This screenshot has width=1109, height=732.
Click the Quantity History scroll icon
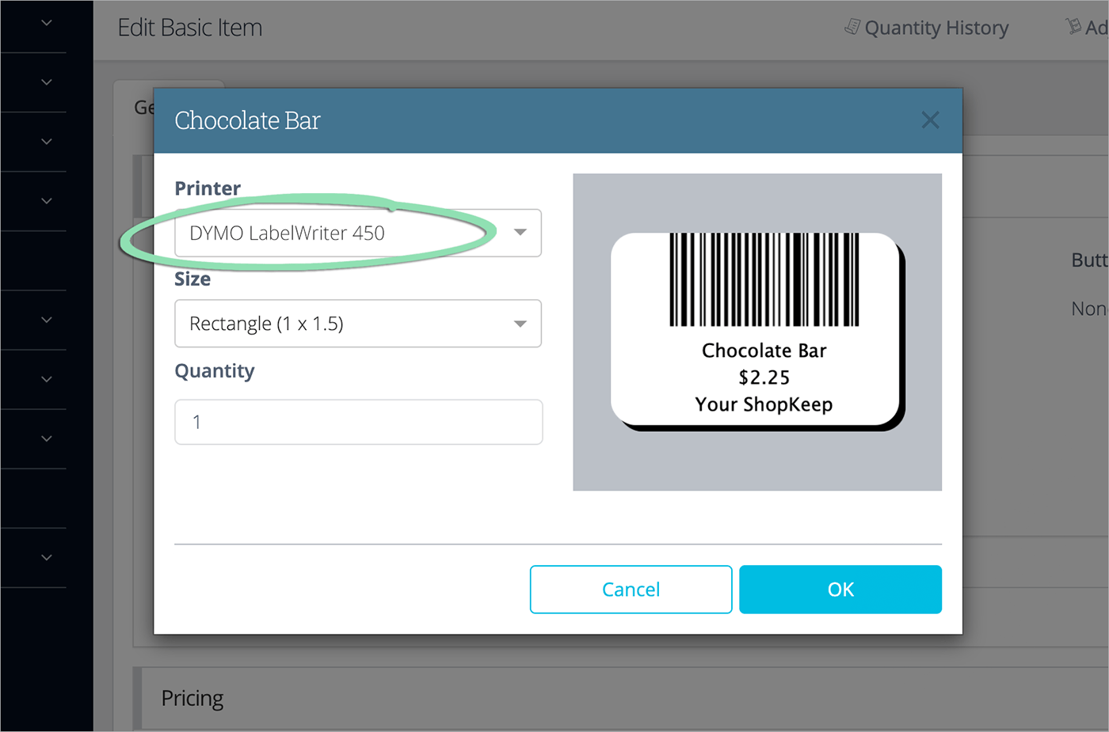click(x=852, y=27)
